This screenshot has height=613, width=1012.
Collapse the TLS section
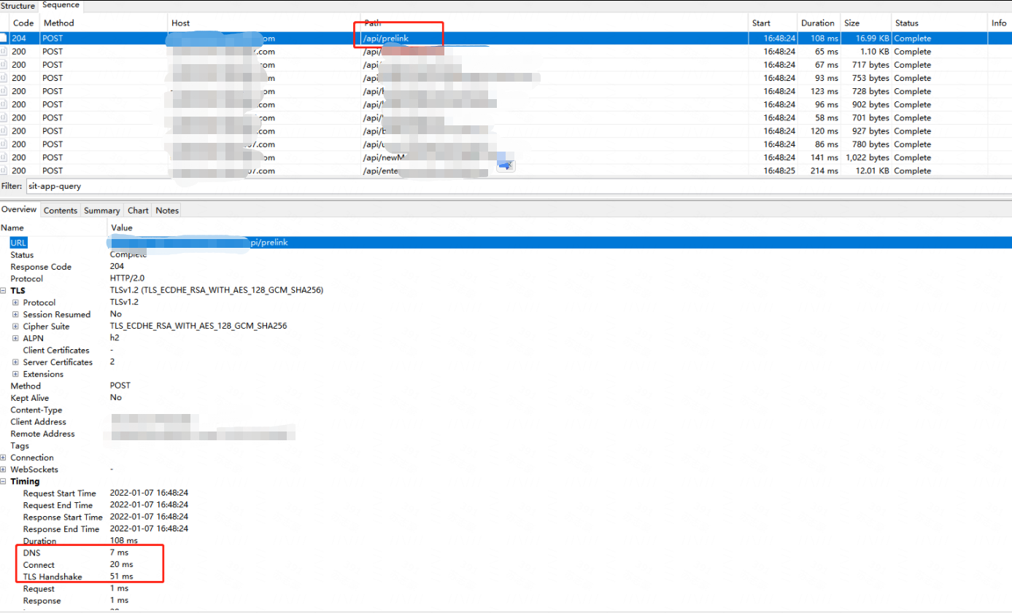(4, 291)
